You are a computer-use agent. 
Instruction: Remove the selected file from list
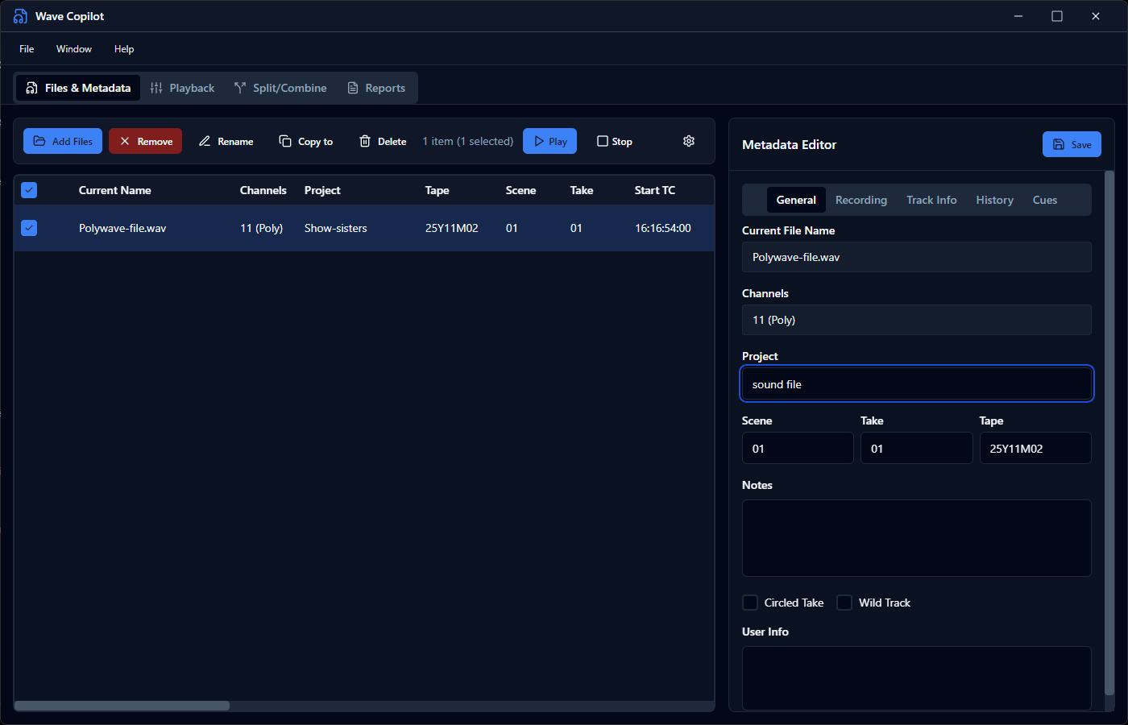click(x=146, y=141)
